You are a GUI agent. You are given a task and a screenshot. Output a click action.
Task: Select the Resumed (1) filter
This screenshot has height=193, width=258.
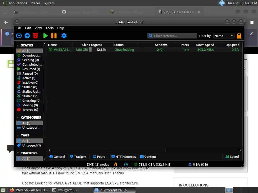pos(29,69)
